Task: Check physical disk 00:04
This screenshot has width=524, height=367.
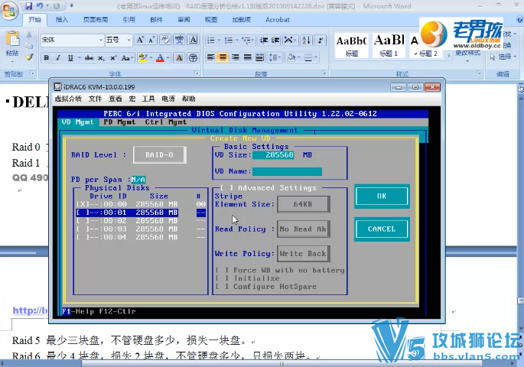Action: tap(83, 238)
